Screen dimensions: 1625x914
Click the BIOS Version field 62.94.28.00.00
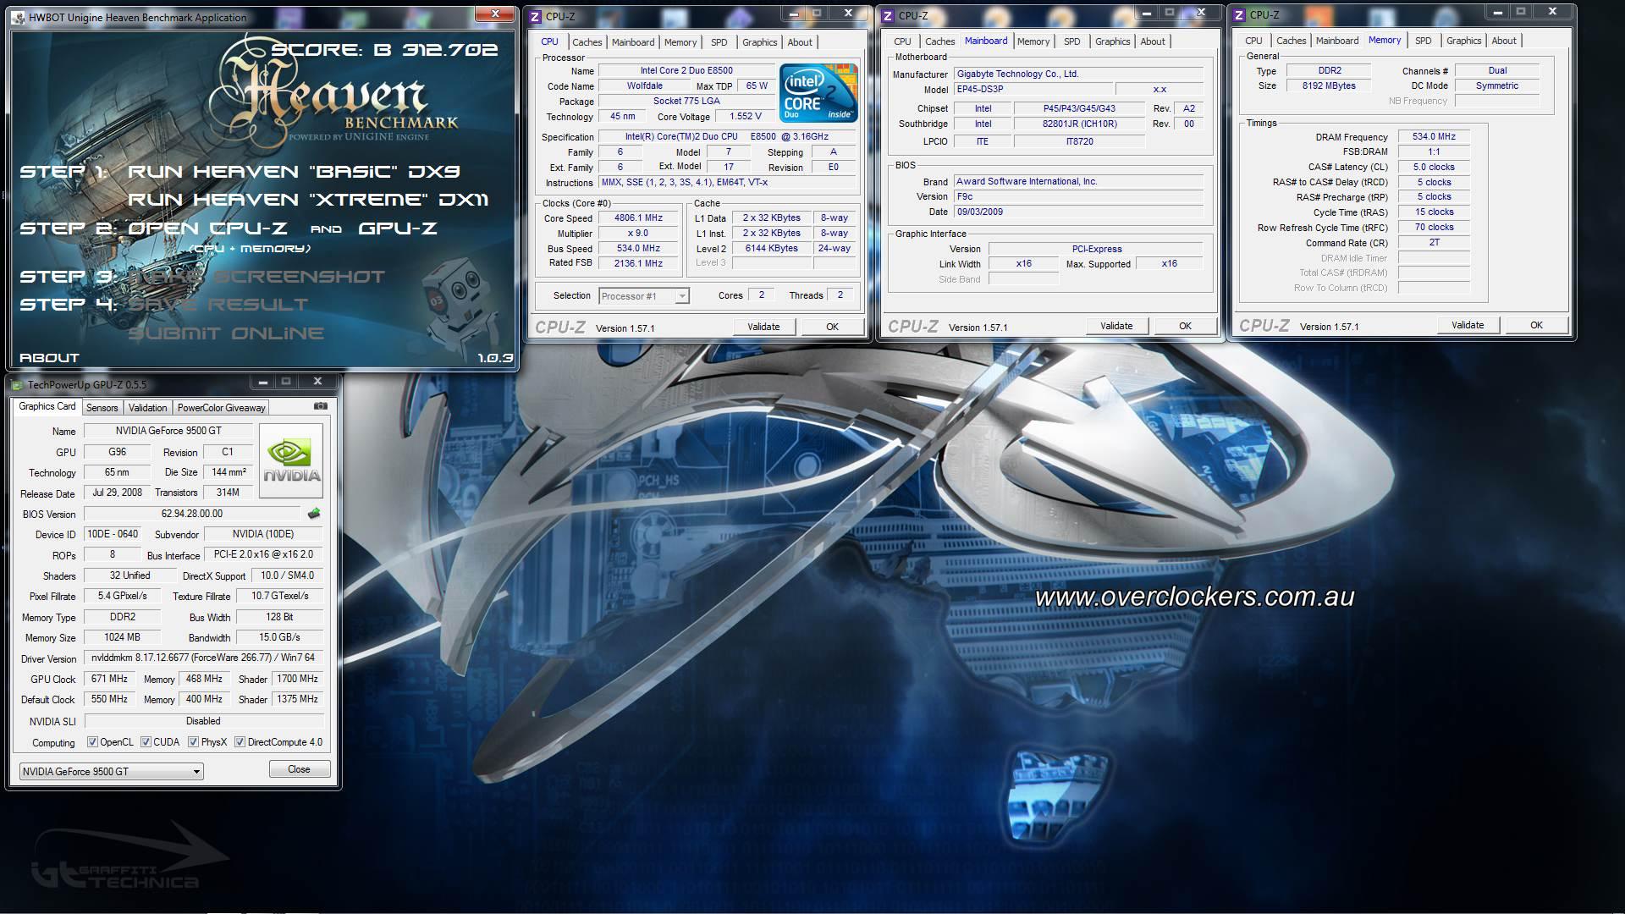coord(192,514)
